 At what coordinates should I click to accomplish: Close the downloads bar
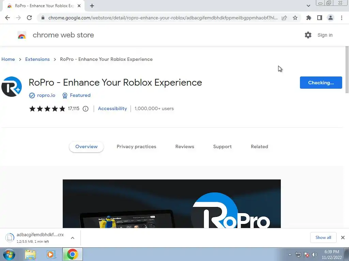[x=343, y=238]
